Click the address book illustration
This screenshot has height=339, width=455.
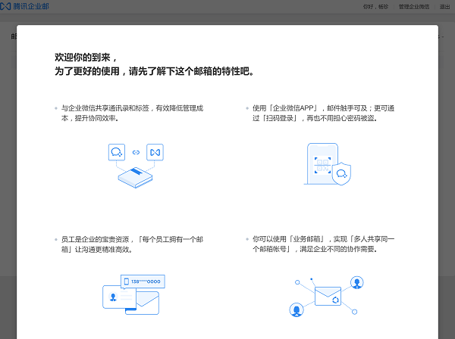click(135, 178)
